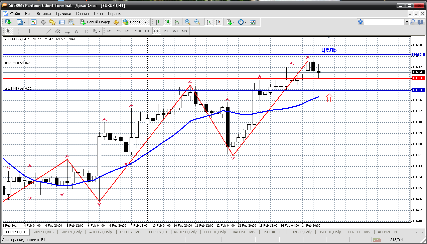Open the Сервис menu
The width and height of the screenshot is (427, 244).
pos(82,14)
